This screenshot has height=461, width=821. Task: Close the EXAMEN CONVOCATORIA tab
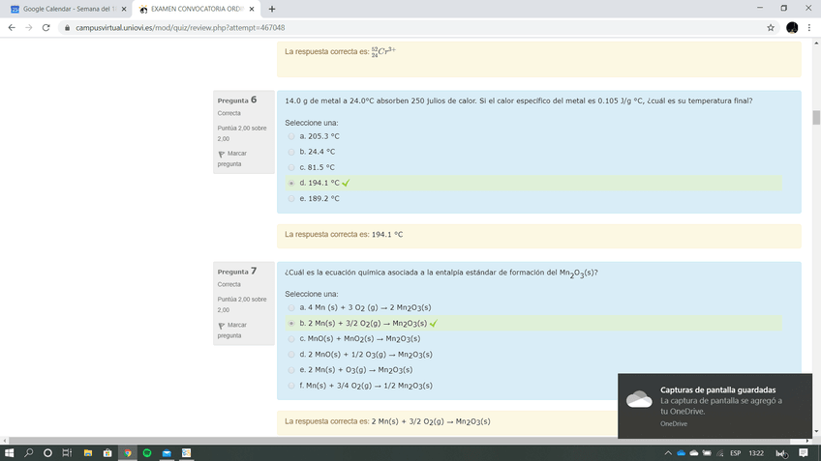click(252, 9)
